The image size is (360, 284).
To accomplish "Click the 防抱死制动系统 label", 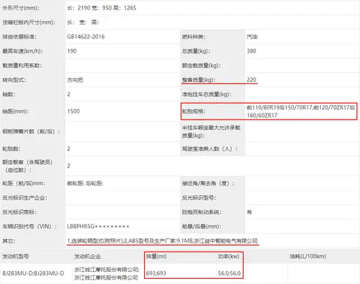I will click(202, 213).
